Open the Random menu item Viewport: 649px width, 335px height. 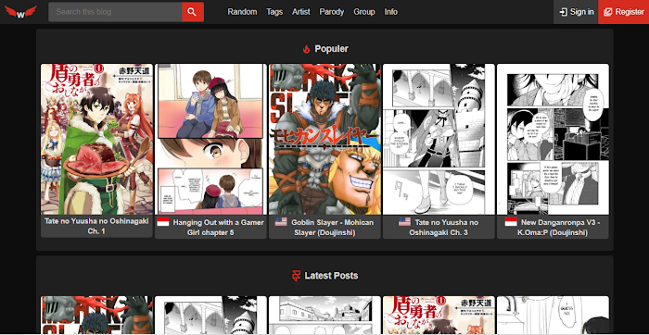242,12
